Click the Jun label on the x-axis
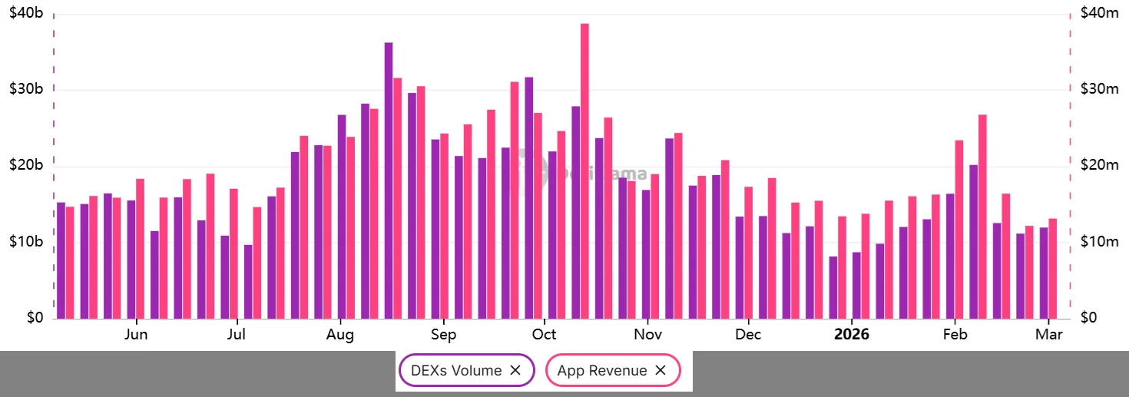This screenshot has height=397, width=1129. (x=136, y=335)
